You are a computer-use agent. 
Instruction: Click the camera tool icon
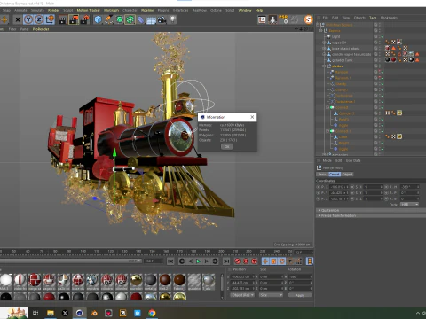tap(162, 19)
